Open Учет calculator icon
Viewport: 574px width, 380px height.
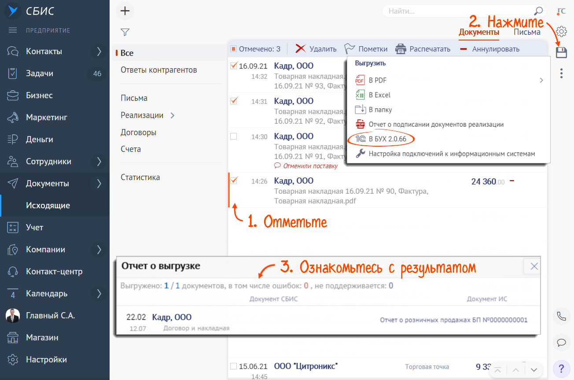tap(13, 228)
